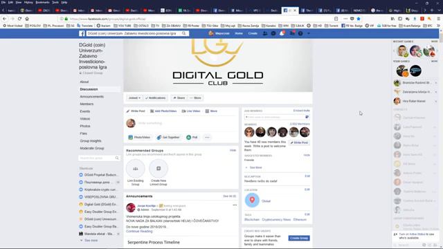Open the History menu
The height and width of the screenshot is (249, 443).
28,2
